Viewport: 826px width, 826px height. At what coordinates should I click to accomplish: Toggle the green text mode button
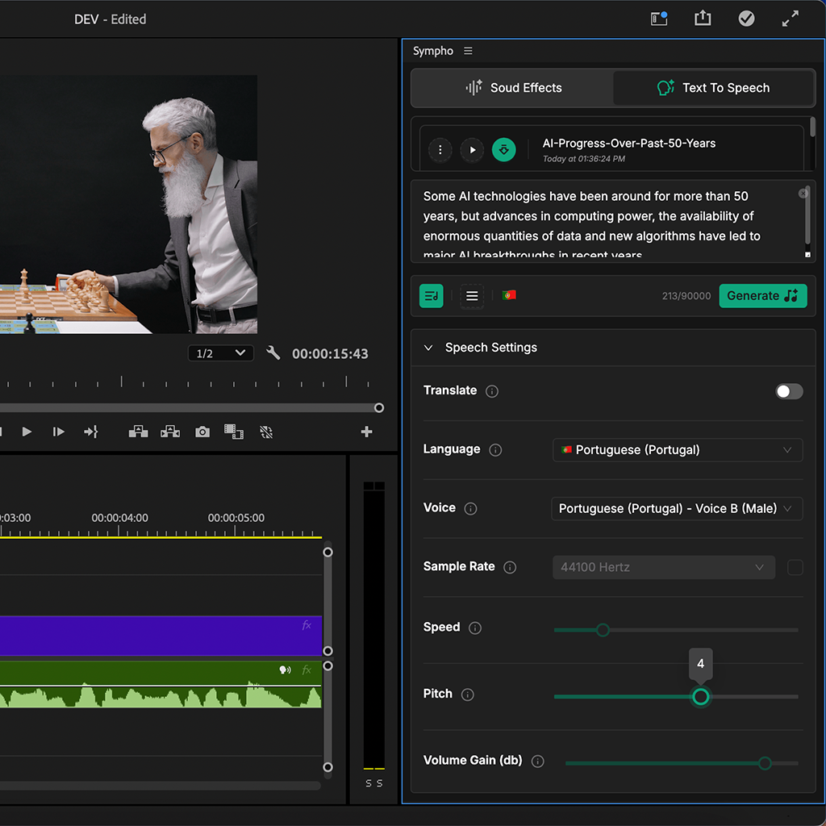pos(432,296)
